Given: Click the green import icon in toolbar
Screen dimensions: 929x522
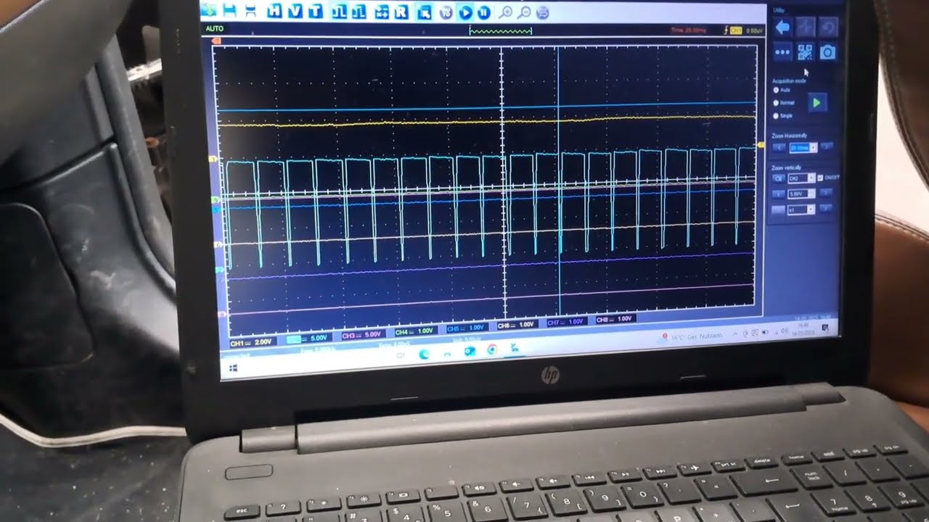Looking at the screenshot, I should [x=208, y=10].
